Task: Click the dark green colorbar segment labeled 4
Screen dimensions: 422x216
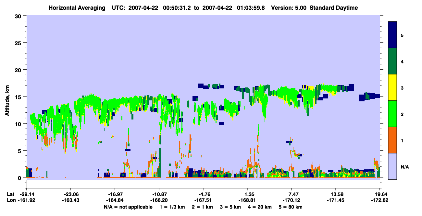Action: tap(392, 61)
